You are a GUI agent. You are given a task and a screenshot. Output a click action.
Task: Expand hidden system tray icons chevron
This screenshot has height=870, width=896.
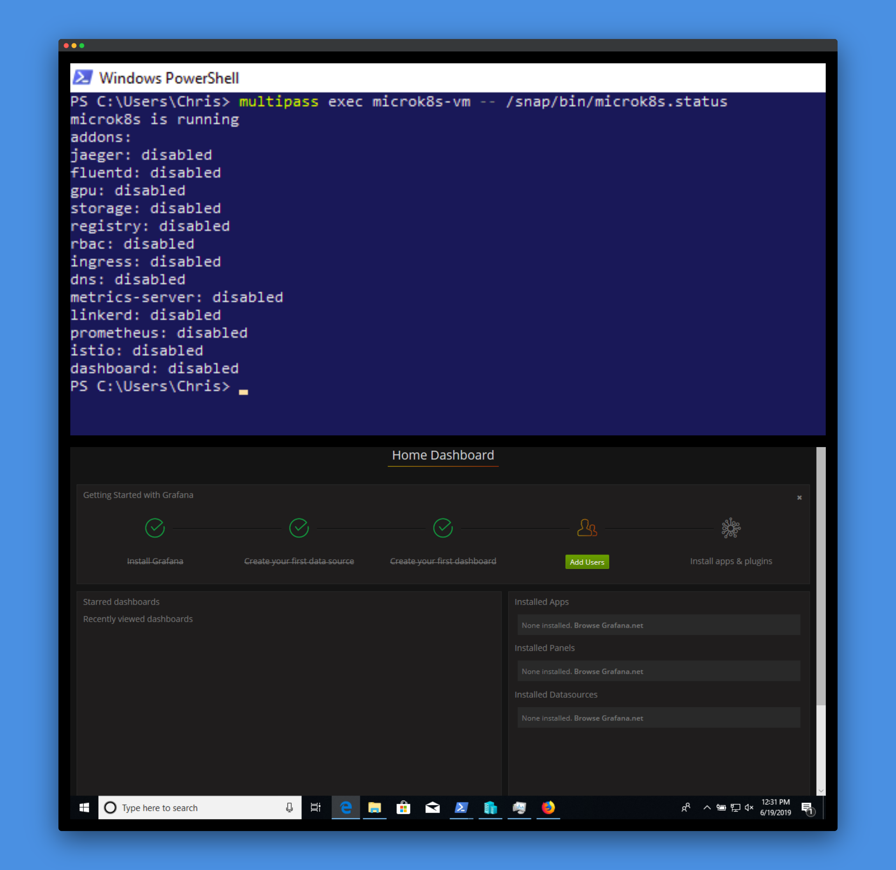pos(707,807)
